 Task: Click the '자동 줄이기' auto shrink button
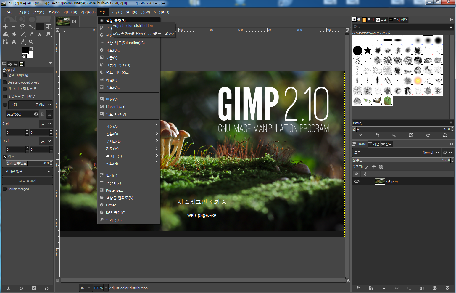coord(28,181)
